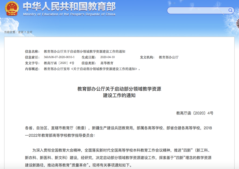Select the 当前位置 label

click(x=10, y=32)
